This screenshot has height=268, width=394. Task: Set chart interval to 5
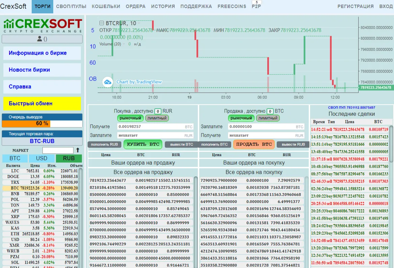click(93, 30)
